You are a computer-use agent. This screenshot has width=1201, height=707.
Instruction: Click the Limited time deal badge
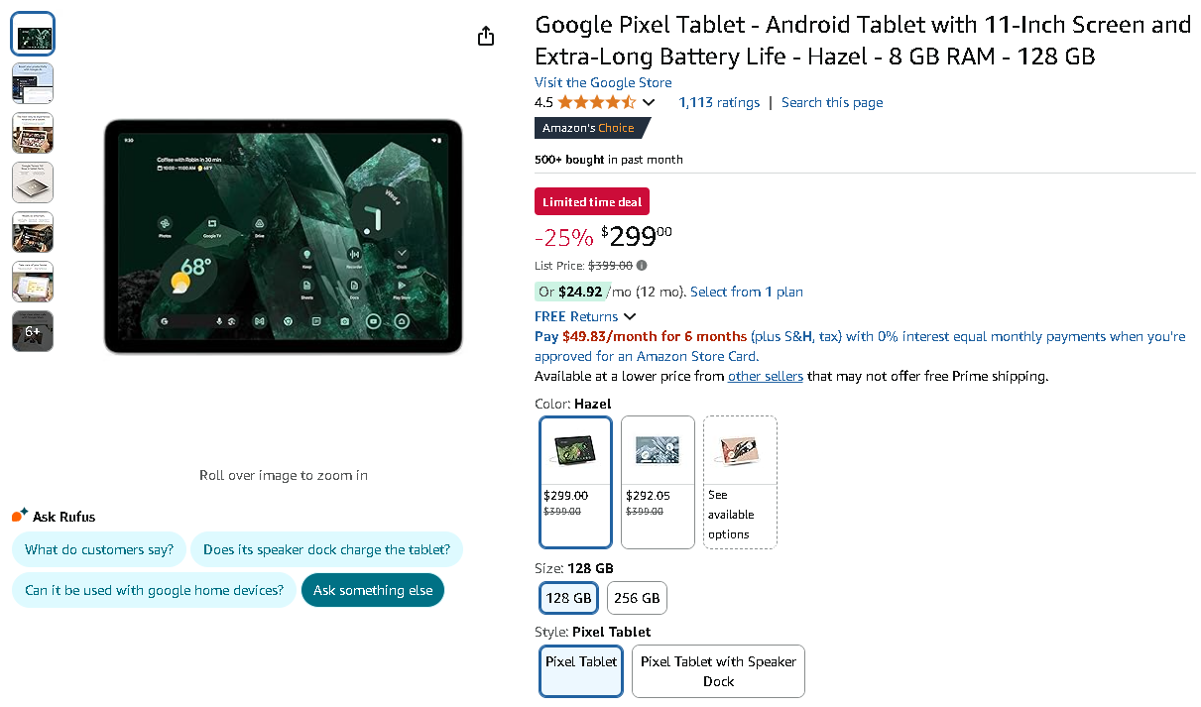tap(591, 200)
